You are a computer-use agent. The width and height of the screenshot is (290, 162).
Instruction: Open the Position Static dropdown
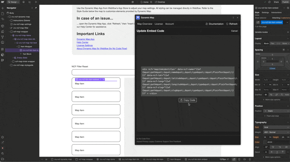pos(276,111)
